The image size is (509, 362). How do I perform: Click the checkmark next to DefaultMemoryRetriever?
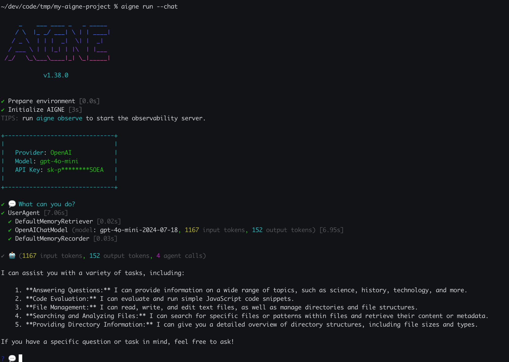(x=10, y=222)
